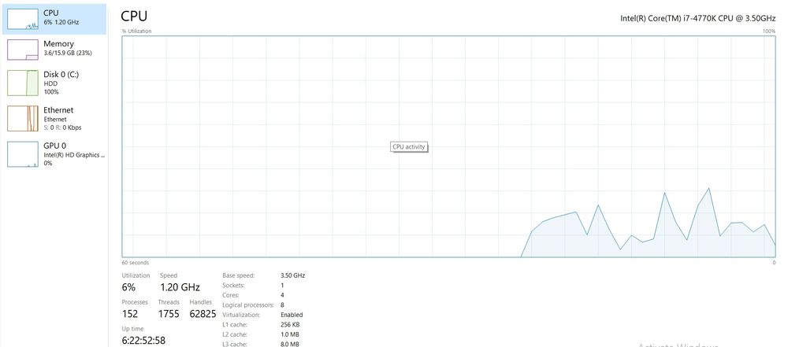Select the Memory label in sidebar
Viewport: 788px width, 347px height.
click(x=58, y=44)
